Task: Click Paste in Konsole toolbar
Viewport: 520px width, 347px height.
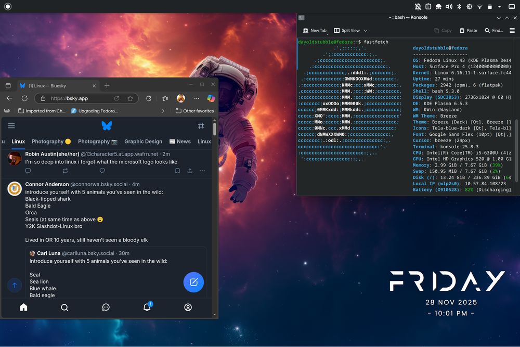Action: [x=469, y=31]
